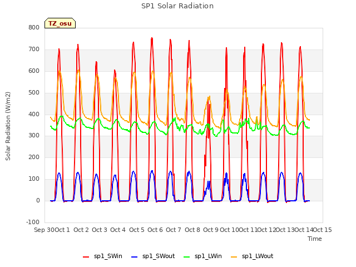Click the TZ_osu annotation label
Screen dimensions: 356x267
coord(60,23)
